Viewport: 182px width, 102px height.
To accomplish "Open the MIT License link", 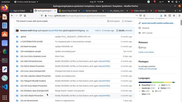I will pos(147,33).
